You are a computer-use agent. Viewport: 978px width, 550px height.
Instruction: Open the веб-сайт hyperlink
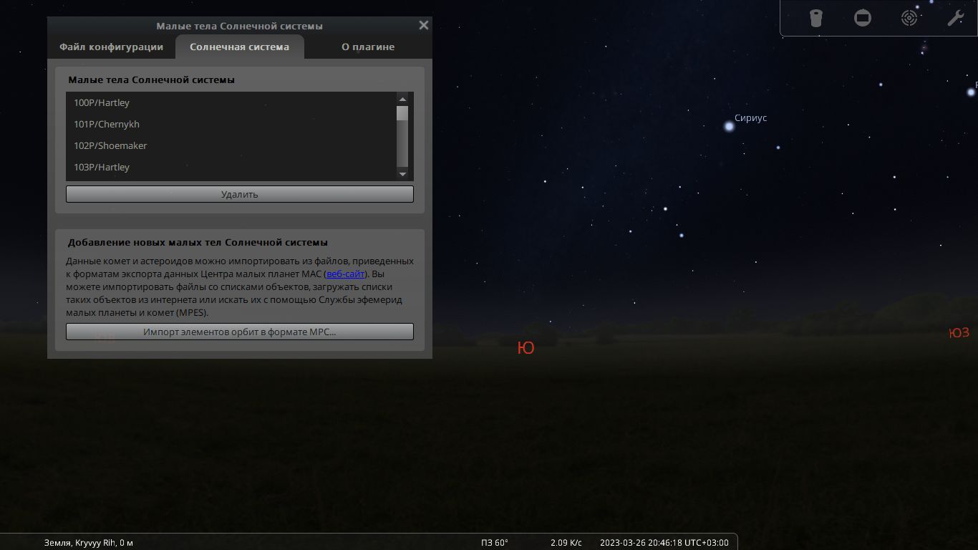[x=346, y=274]
